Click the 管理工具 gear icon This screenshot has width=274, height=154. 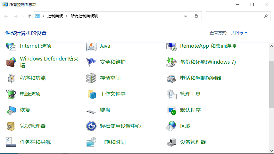171,94
